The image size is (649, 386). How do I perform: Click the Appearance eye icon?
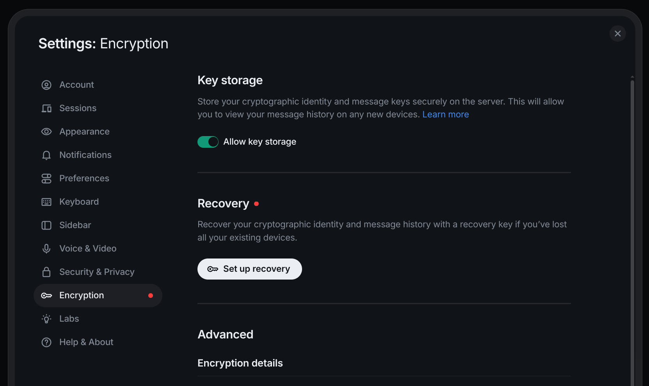[x=46, y=131]
